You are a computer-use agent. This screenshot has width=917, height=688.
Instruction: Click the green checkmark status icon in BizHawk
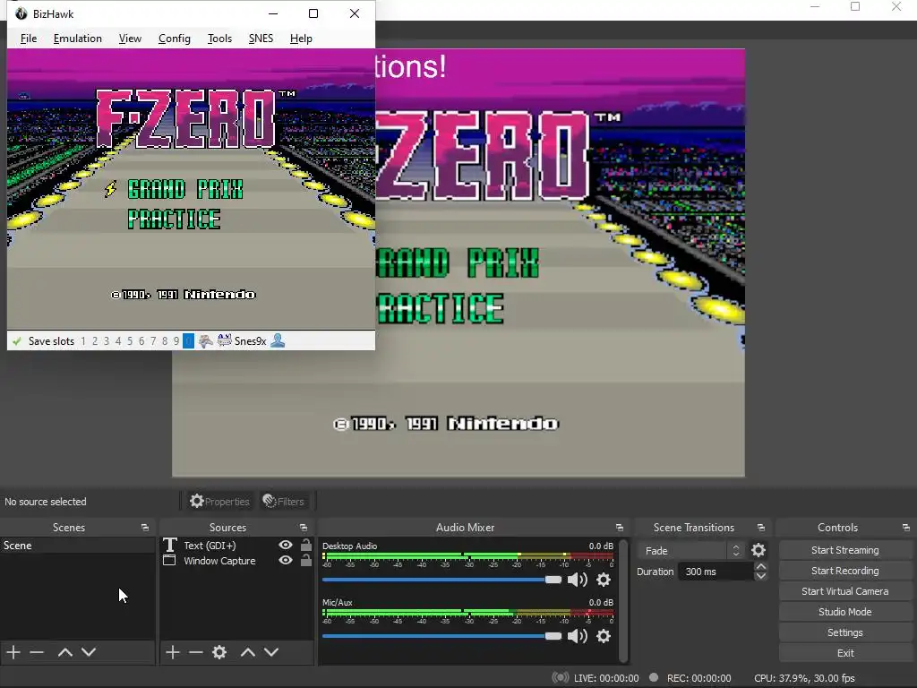(16, 341)
